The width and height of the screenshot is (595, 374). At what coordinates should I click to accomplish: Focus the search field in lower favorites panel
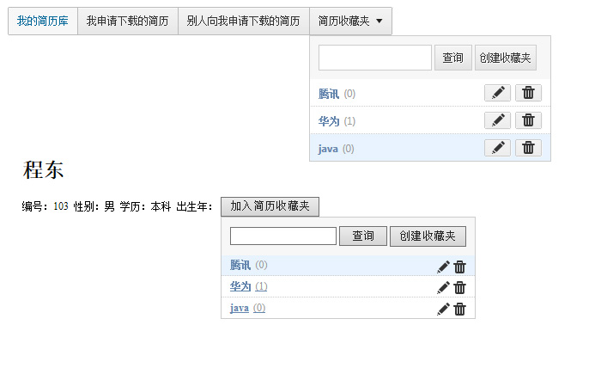coord(283,236)
